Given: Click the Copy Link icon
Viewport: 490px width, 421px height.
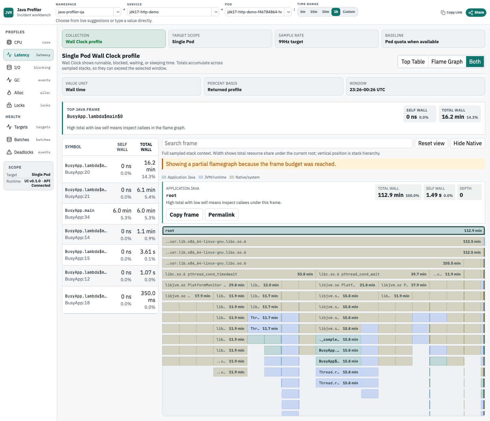Looking at the screenshot, I should coord(443,13).
